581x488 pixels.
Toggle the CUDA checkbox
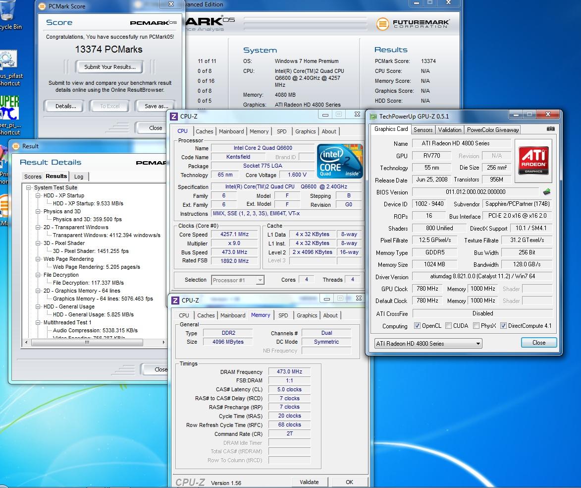(448, 326)
